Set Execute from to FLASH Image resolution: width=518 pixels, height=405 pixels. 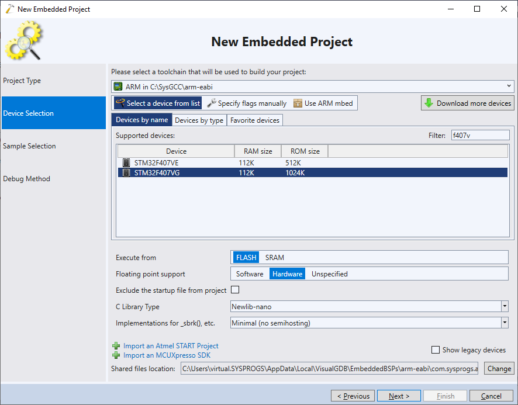coord(246,257)
